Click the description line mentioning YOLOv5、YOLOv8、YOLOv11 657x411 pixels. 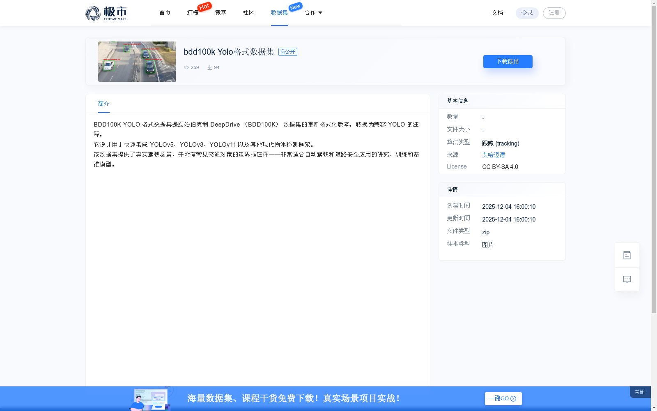tap(204, 145)
